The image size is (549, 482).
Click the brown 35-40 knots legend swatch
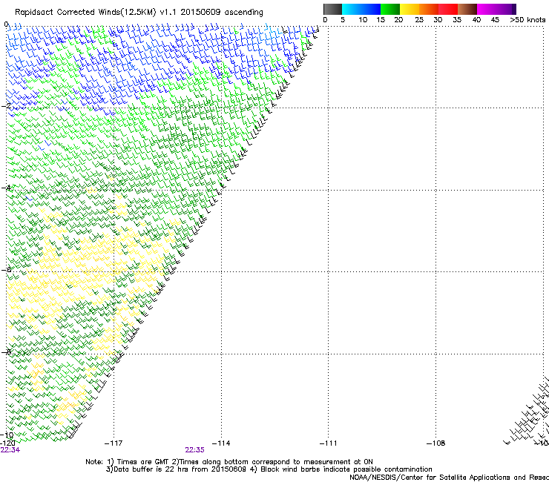[x=467, y=9]
